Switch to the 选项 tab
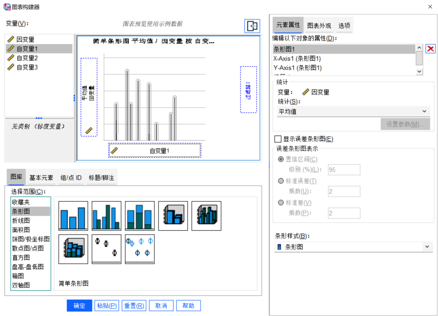This screenshot has width=438, height=316. click(x=344, y=26)
